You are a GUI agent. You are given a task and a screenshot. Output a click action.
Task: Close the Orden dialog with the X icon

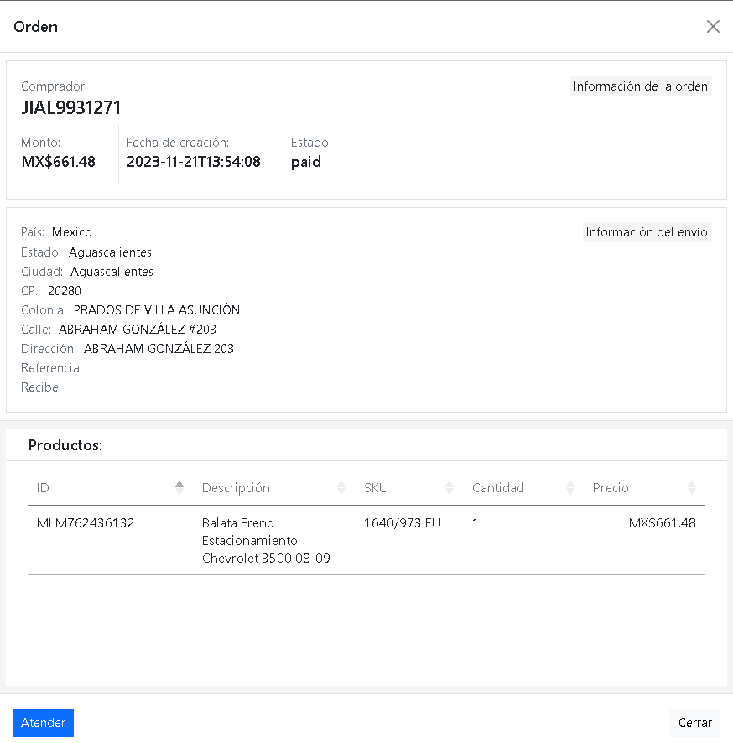click(x=713, y=27)
